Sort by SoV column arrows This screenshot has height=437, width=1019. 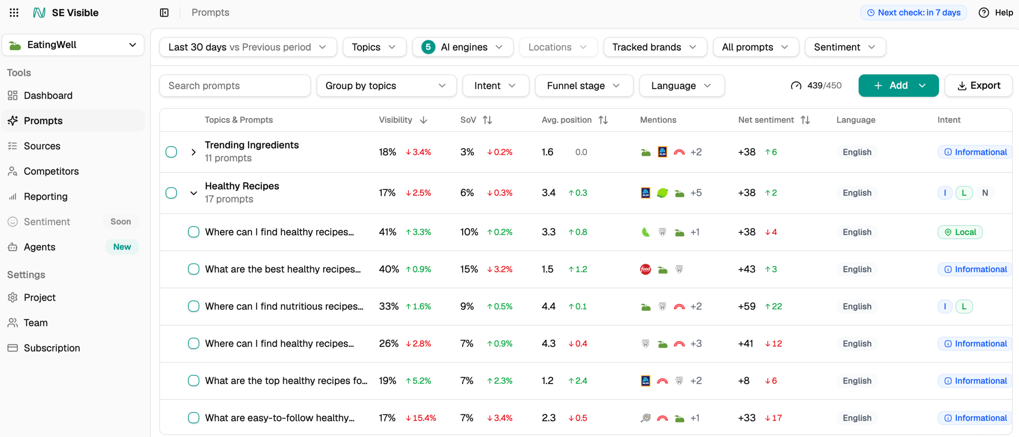(488, 120)
